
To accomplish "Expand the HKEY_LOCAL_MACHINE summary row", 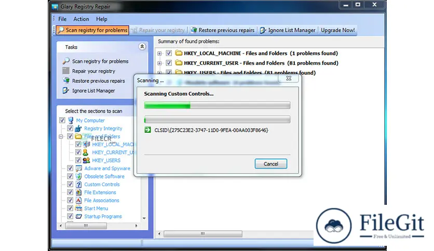I will pos(159,53).
